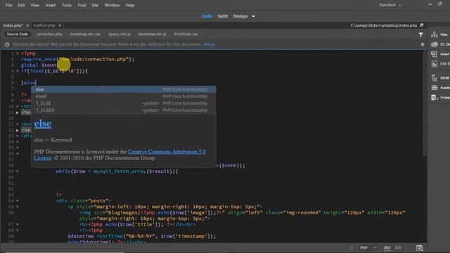Open frontStyle.css related file

pyautogui.click(x=186, y=34)
